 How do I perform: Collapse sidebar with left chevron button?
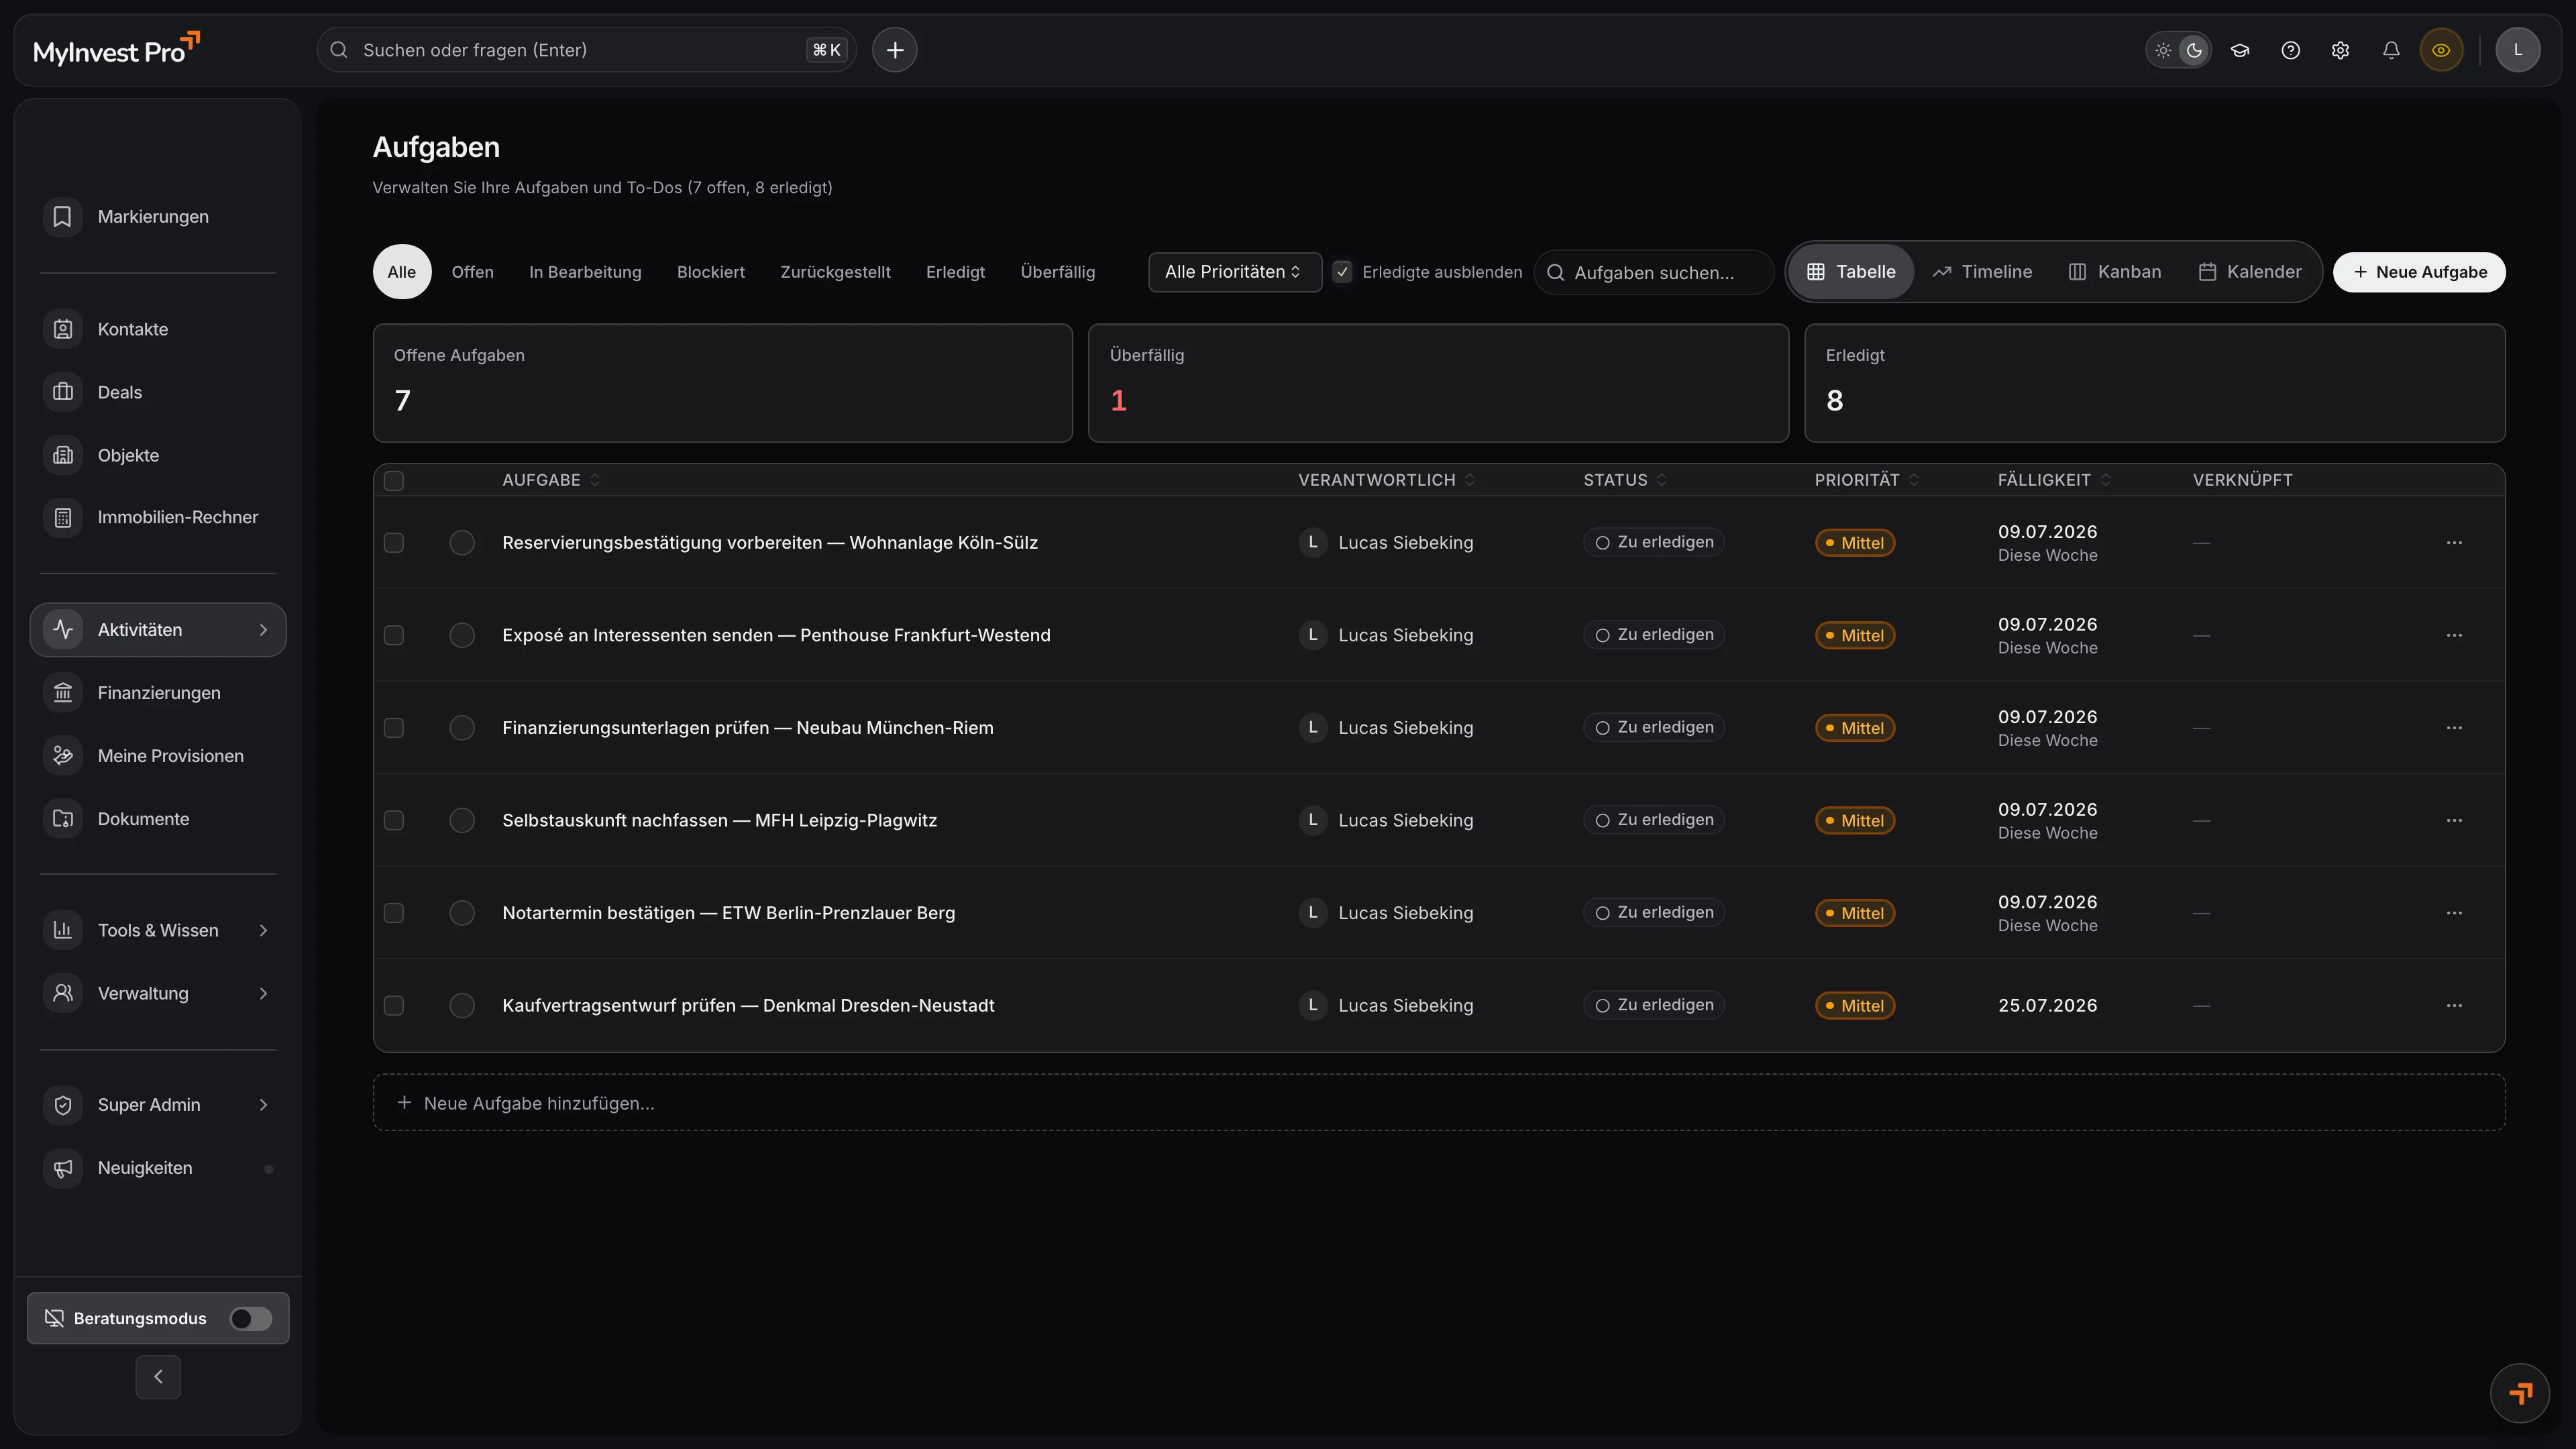tap(158, 1377)
